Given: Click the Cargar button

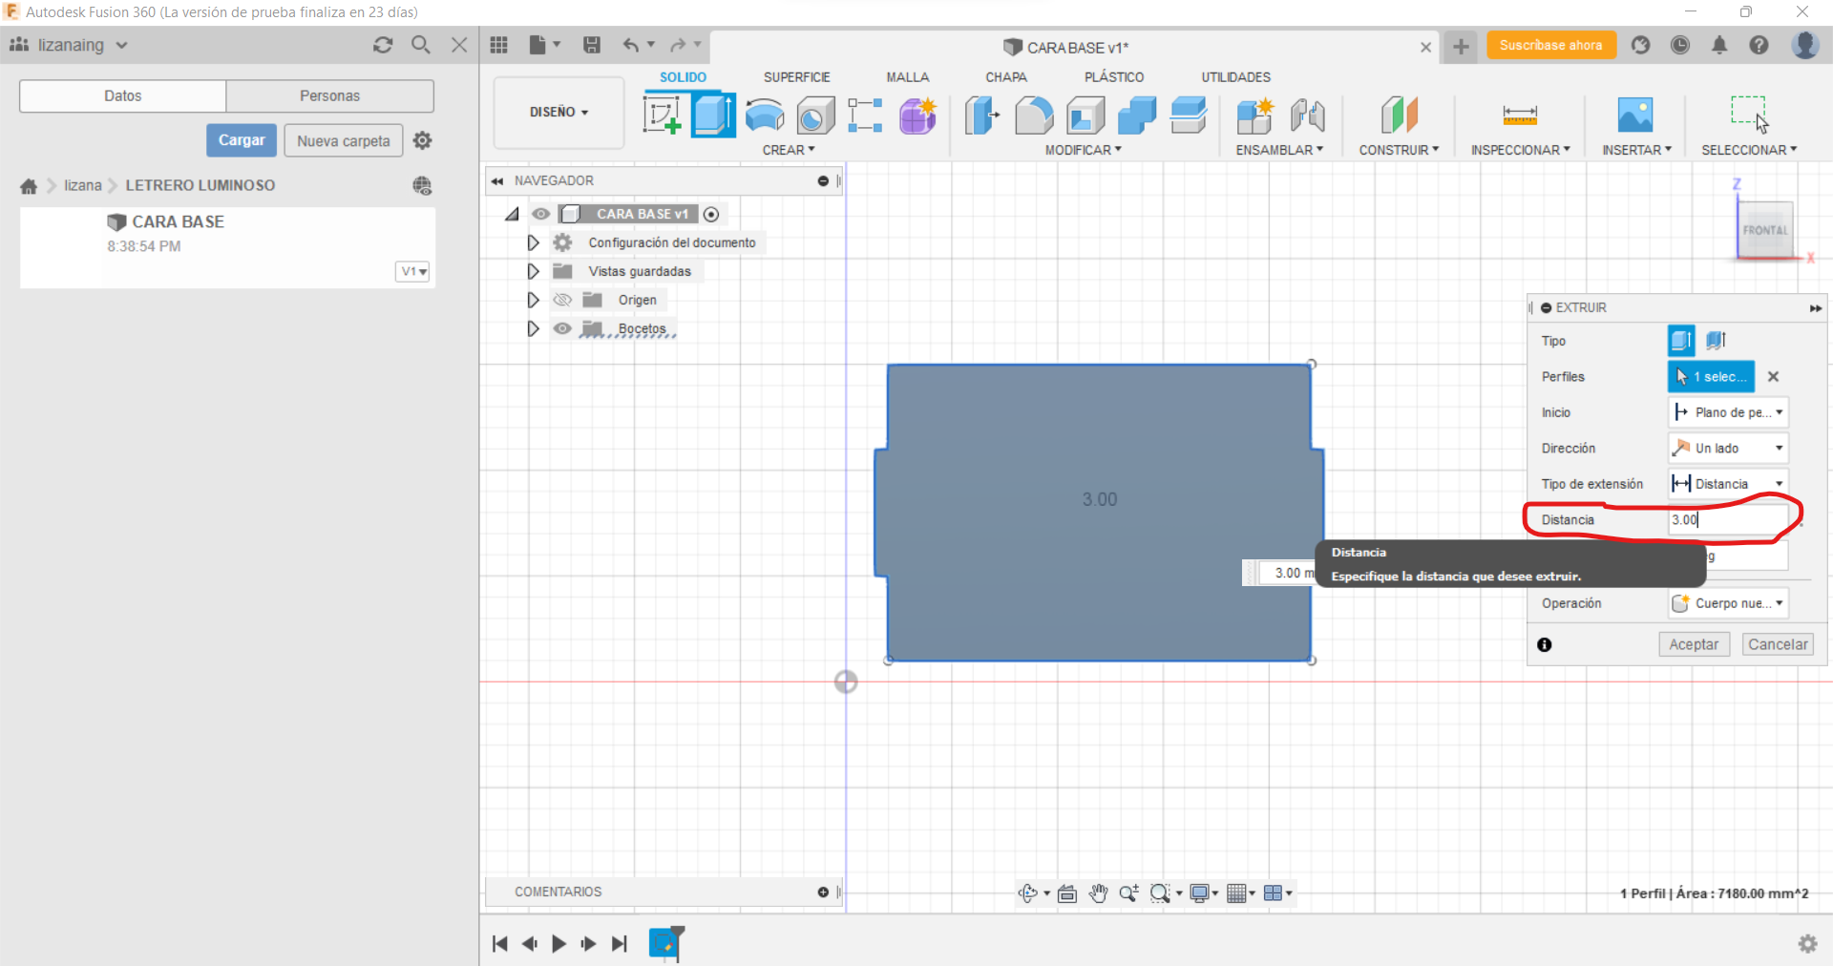Looking at the screenshot, I should click(x=242, y=140).
